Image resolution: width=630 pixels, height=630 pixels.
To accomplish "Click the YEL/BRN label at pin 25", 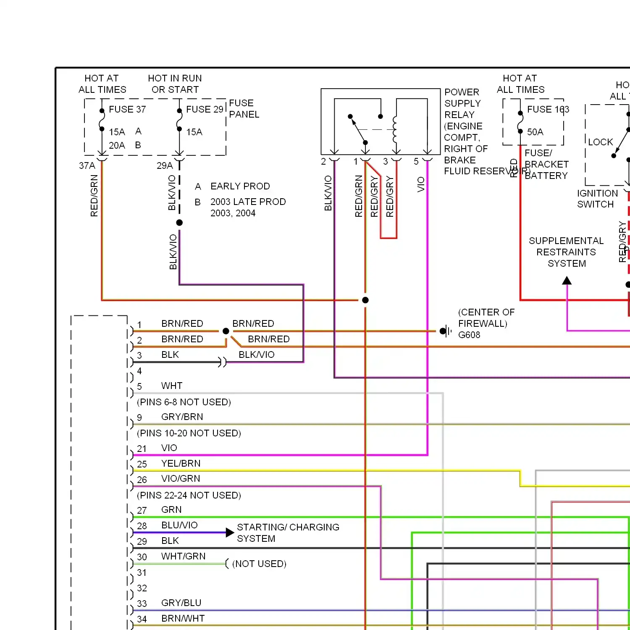I will pyautogui.click(x=181, y=463).
